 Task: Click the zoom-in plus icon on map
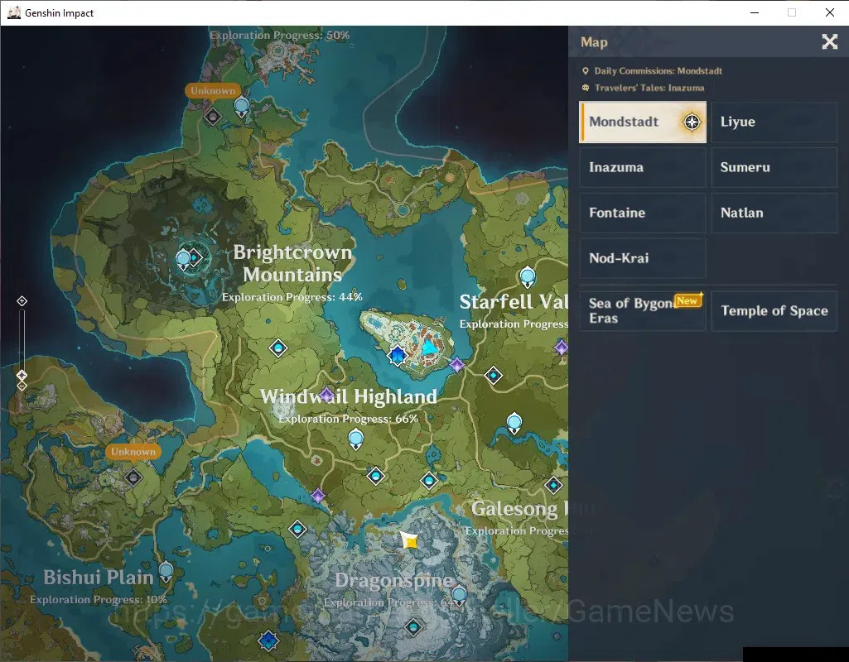click(22, 300)
